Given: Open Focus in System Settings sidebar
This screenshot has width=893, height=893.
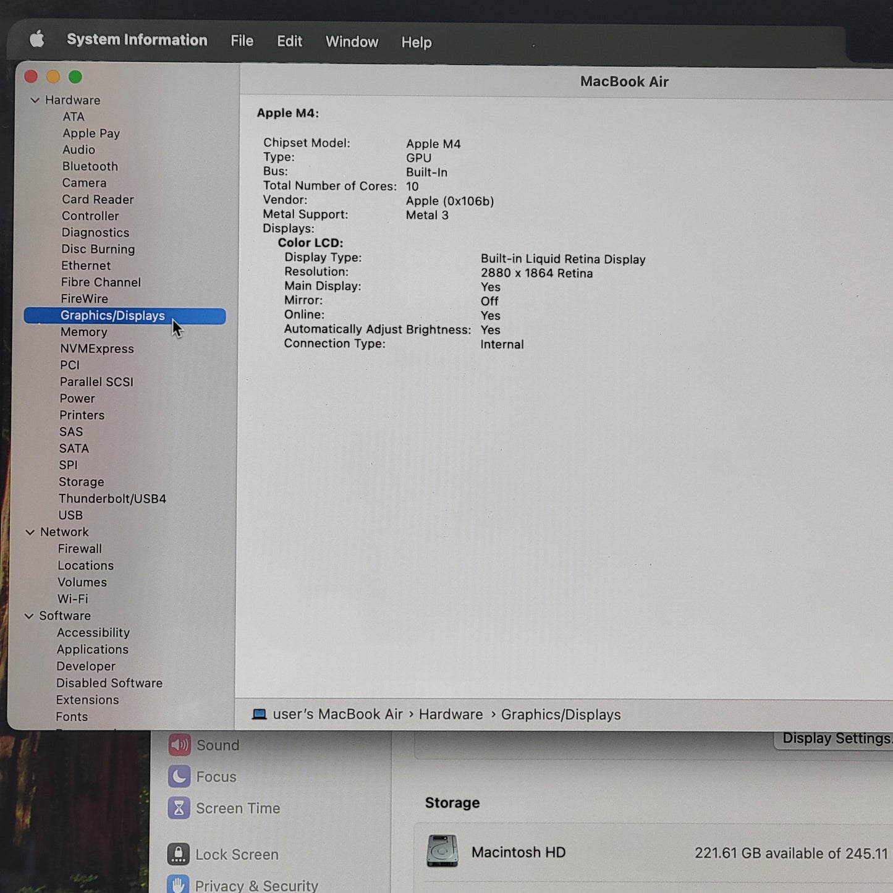Looking at the screenshot, I should 203,777.
